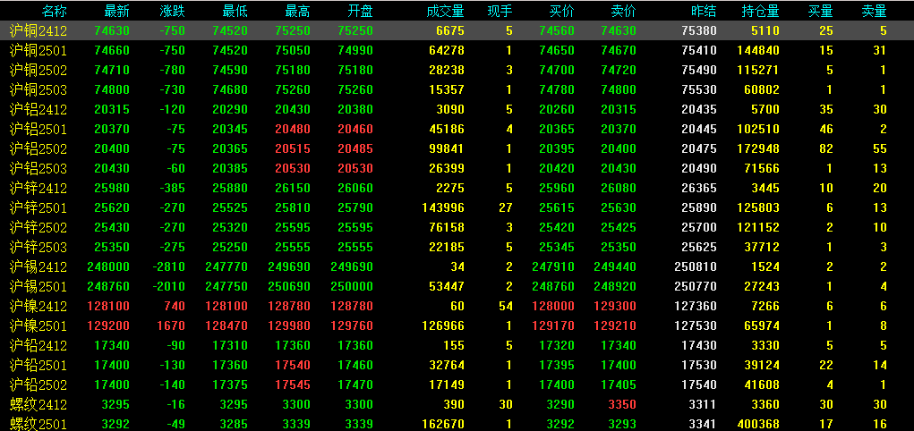This screenshot has width=914, height=431.
Task: Click the 卖量 column header
Action: [x=875, y=11]
